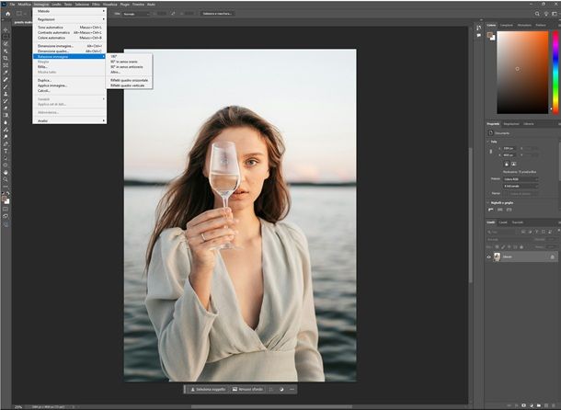The image size is (561, 410).
Task: Switch to the Canali tab
Action: [503, 222]
